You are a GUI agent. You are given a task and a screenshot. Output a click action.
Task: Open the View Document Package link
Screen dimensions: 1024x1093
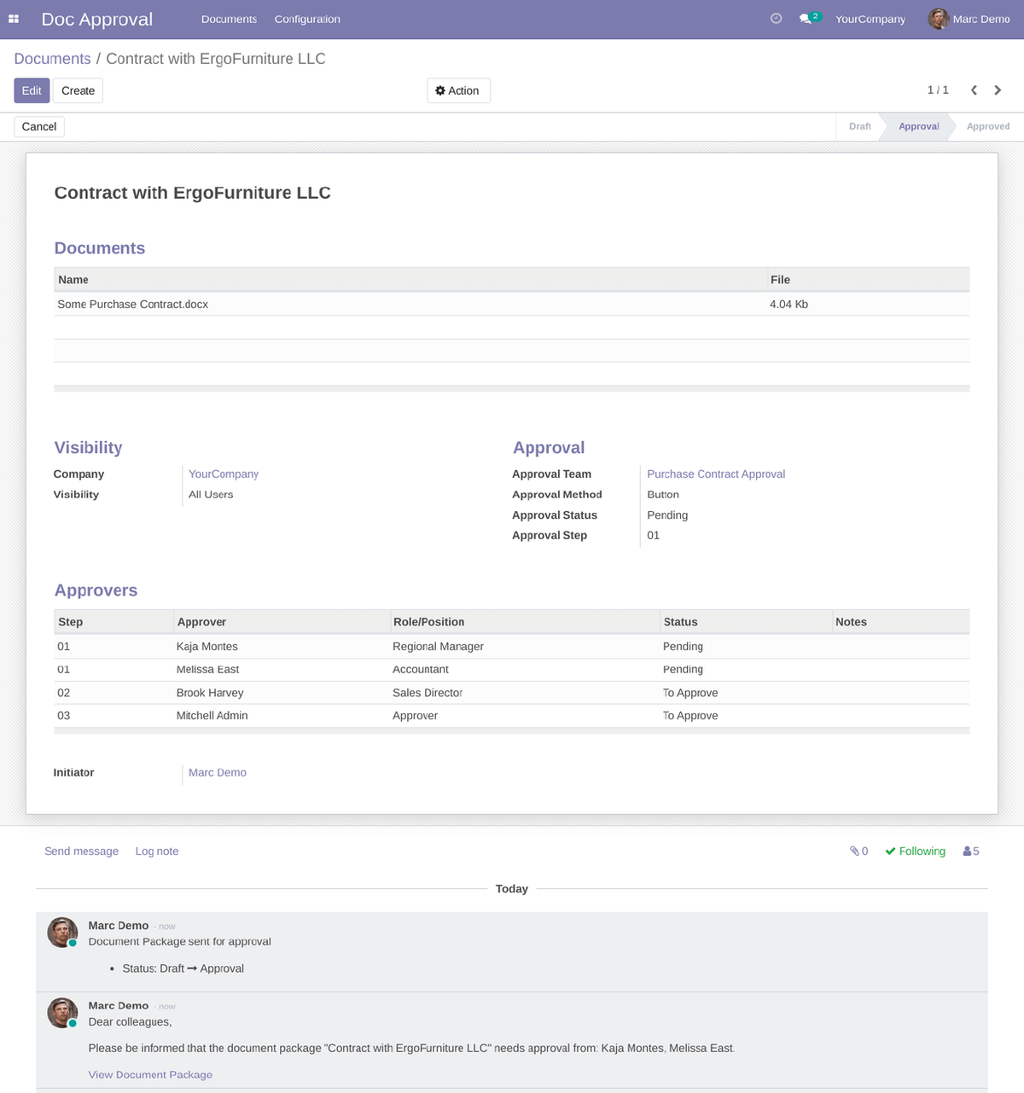150,1074
